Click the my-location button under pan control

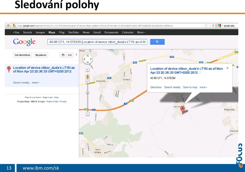coord(88,70)
